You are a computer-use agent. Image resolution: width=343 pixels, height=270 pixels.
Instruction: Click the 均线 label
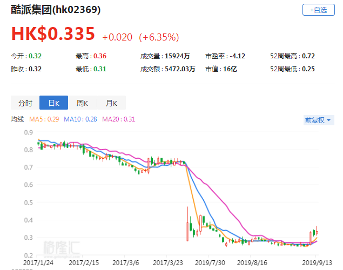17,119
